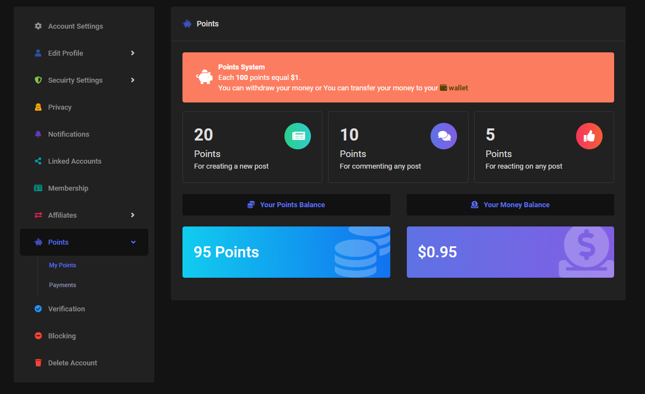Click the 5 Points reacting card
This screenshot has height=394, width=645.
click(544, 147)
